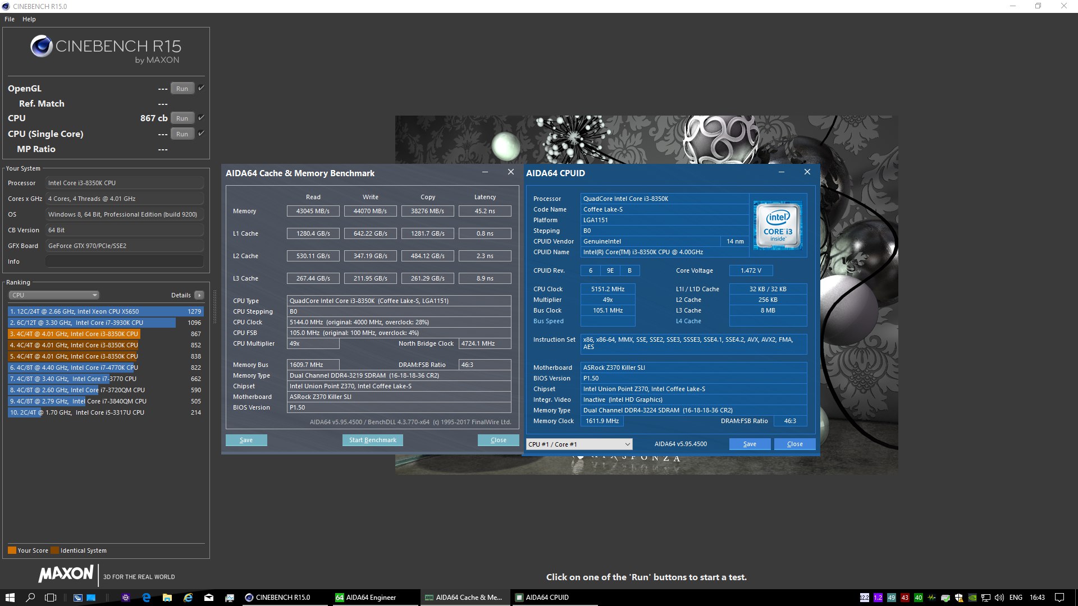1078x606 pixels.
Task: Click the Memory Latency value 45.2 ns
Action: click(485, 212)
